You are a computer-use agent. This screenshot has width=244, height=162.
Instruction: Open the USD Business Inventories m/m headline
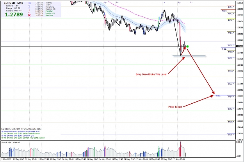[x=20, y=131]
